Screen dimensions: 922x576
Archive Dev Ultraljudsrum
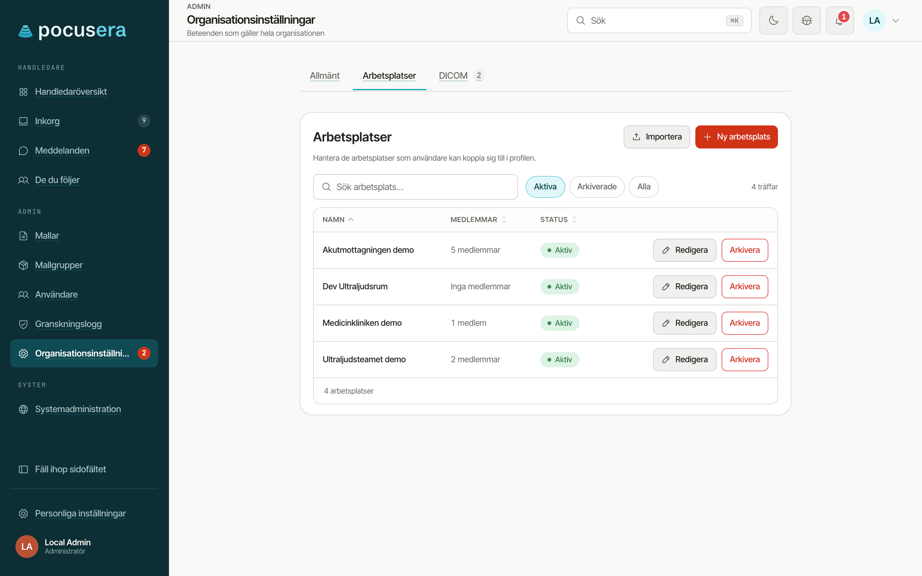click(x=745, y=286)
